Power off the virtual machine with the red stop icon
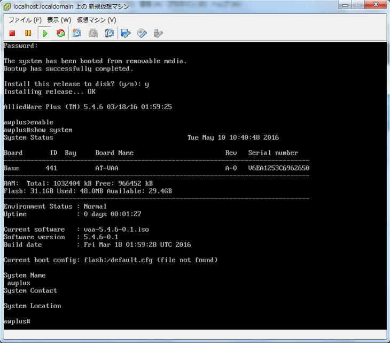 pos(12,33)
